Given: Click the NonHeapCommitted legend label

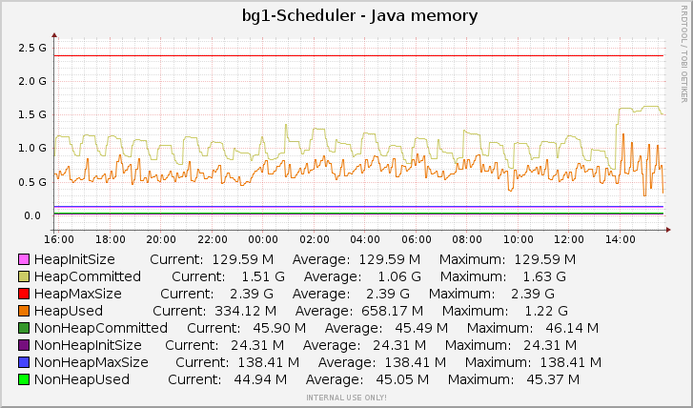Looking at the screenshot, I should point(101,328).
